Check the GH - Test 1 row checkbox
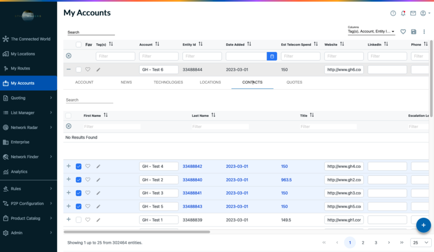 point(79,219)
